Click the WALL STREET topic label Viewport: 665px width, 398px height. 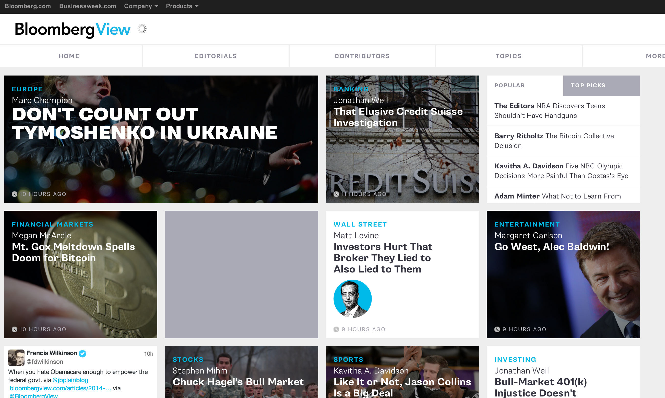[x=360, y=224]
